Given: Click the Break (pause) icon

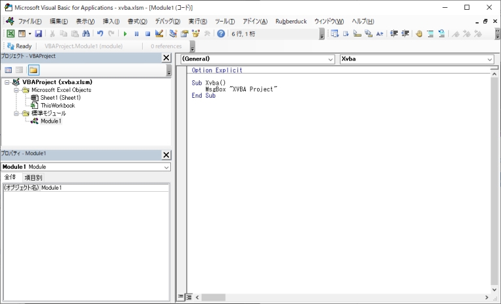Looking at the screenshot, I should [x=136, y=34].
